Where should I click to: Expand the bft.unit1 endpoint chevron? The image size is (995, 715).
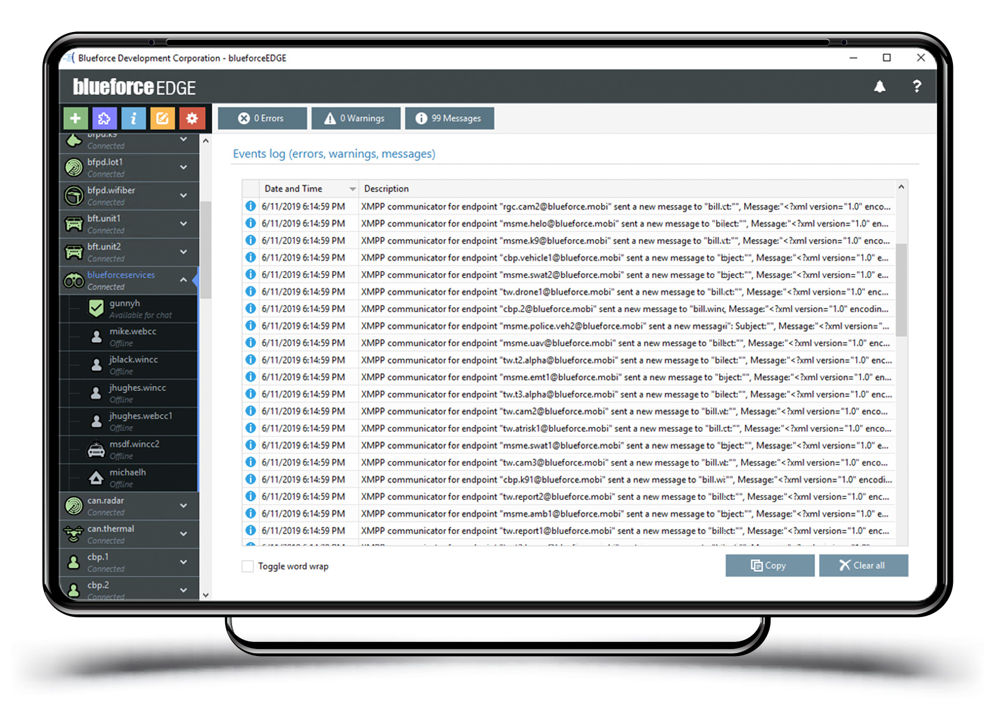tap(184, 224)
